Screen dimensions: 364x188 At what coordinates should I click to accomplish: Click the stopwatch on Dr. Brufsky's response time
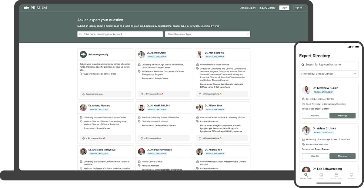pyautogui.click(x=142, y=94)
